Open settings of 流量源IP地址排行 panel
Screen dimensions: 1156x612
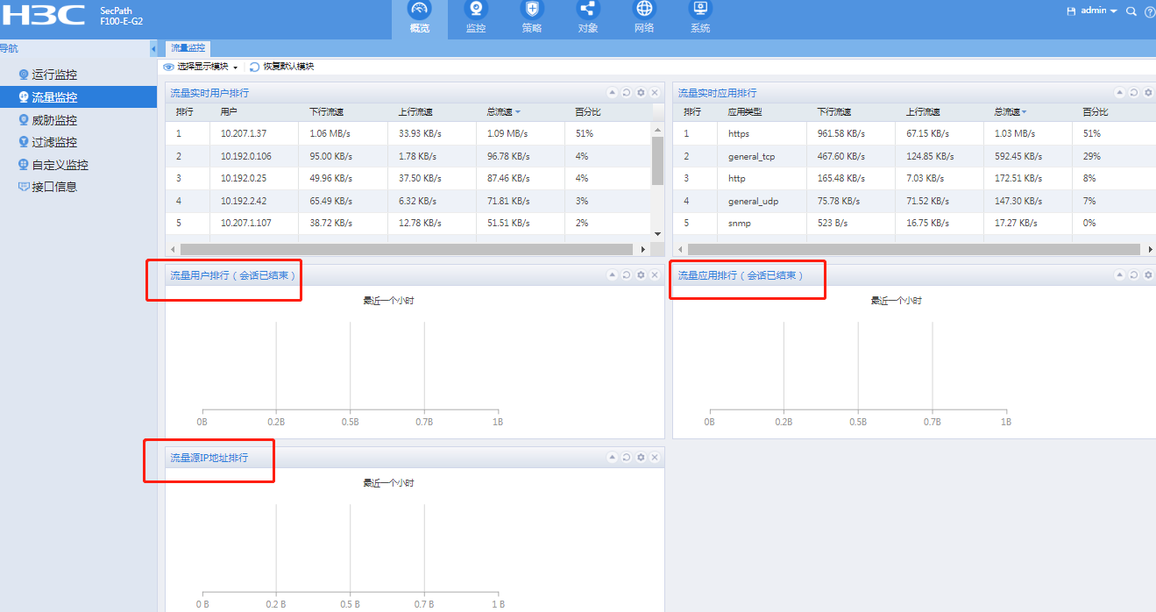tap(641, 457)
